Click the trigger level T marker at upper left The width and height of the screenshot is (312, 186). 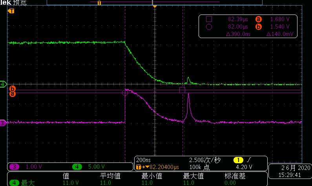click(11, 11)
